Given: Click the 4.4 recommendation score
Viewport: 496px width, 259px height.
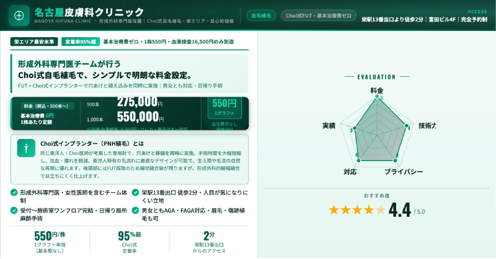Looking at the screenshot, I should 400,210.
